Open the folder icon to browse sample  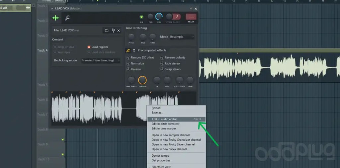click(107, 31)
